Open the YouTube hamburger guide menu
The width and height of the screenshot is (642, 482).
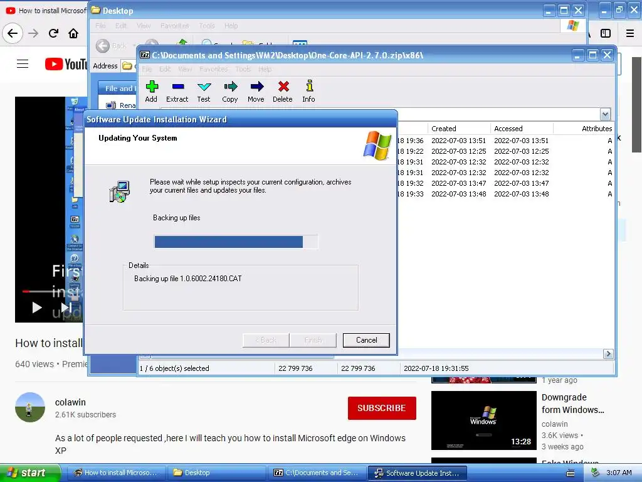pos(23,64)
